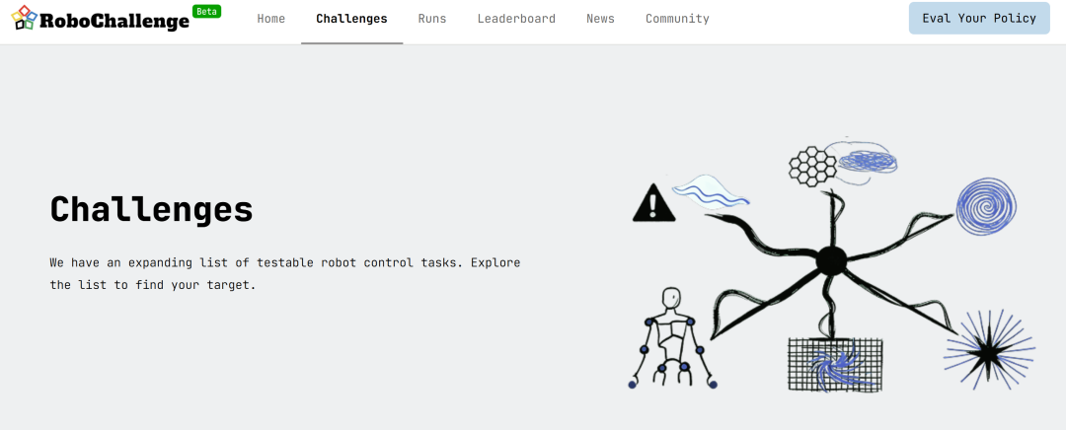Click the humanoid robot figure illustration
Image resolution: width=1066 pixels, height=430 pixels.
coord(672,337)
